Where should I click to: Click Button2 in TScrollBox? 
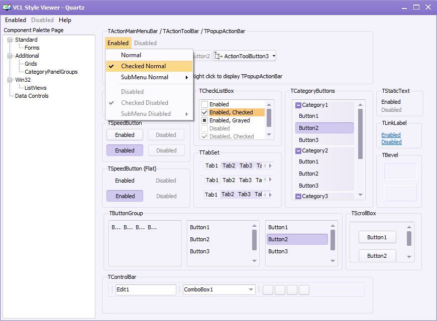click(377, 256)
